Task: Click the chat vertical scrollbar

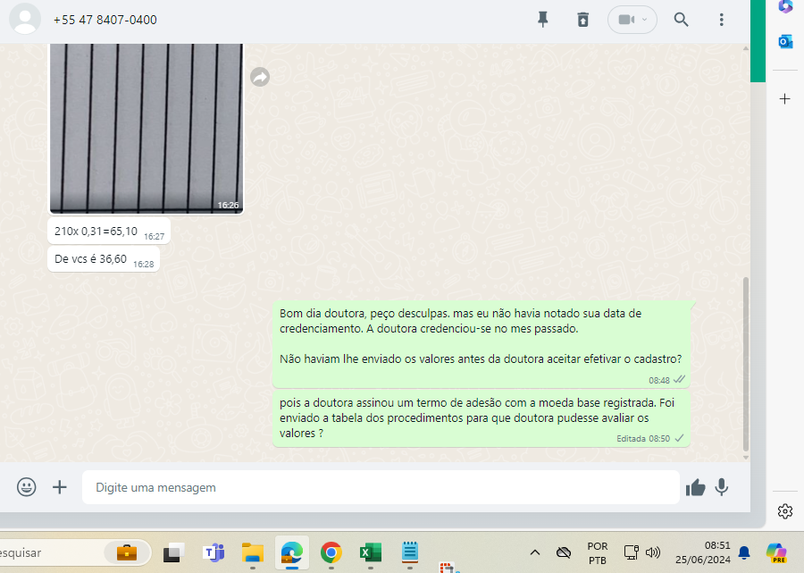Action: [x=746, y=363]
